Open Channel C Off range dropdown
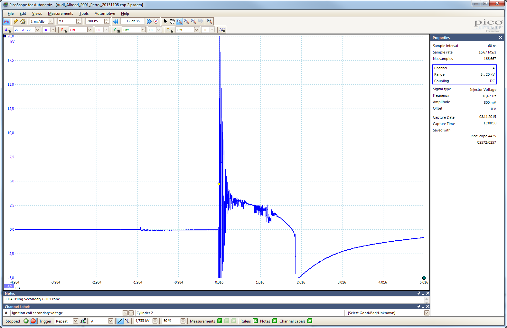This screenshot has width=507, height=328. tap(143, 30)
